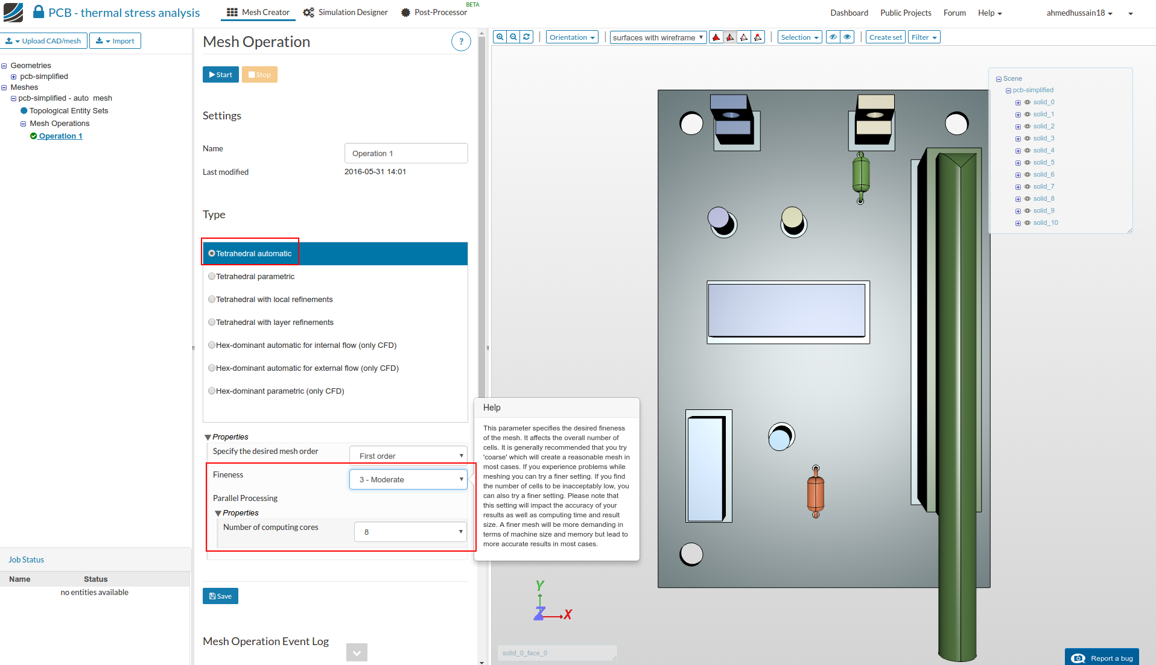Image resolution: width=1156 pixels, height=665 pixels.
Task: Click the Topological Entity Sets blue circle icon
Action: (24, 111)
